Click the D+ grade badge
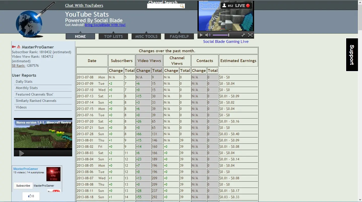This screenshot has height=202, width=362. tap(14, 47)
